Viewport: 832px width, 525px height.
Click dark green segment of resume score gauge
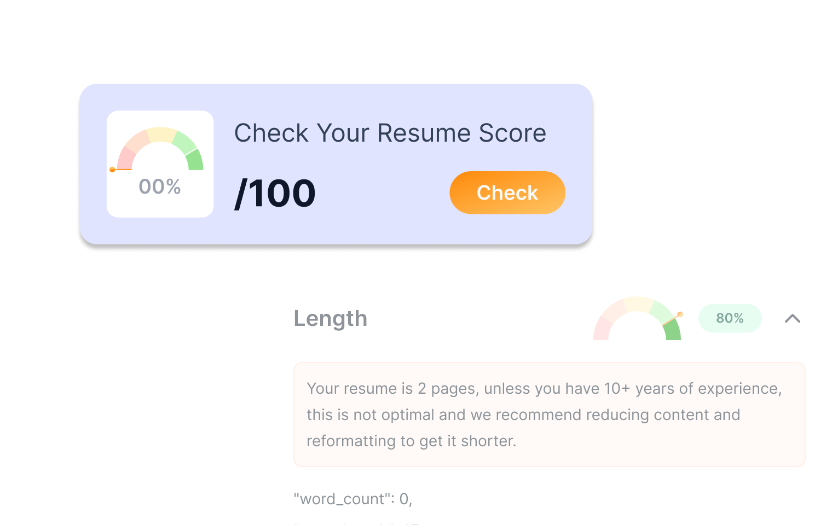(195, 160)
